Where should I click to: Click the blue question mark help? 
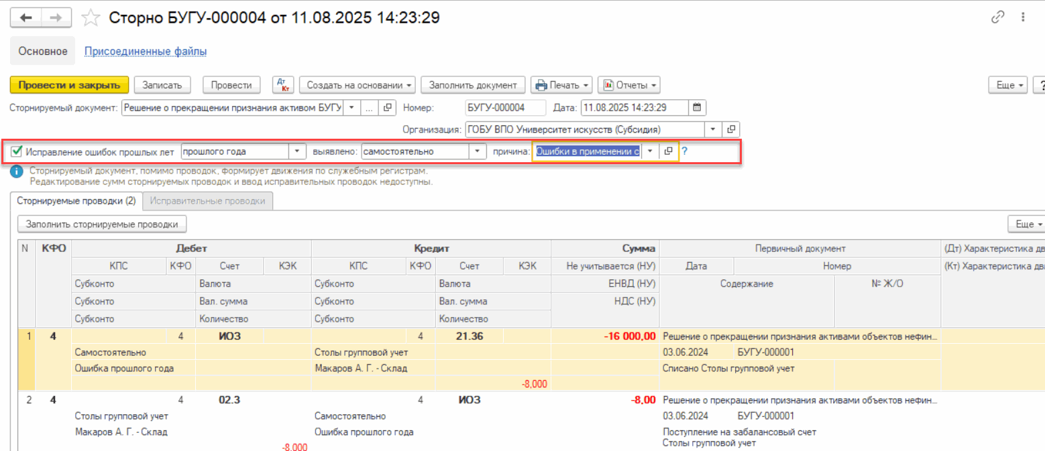[x=685, y=151]
